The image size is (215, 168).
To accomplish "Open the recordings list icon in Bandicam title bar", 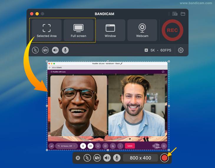I will [175, 14].
